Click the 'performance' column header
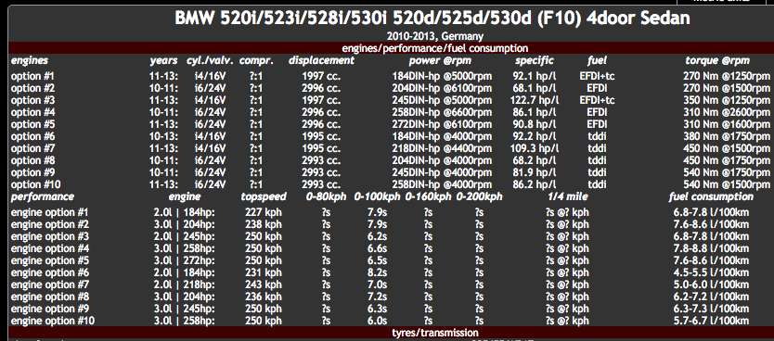The width and height of the screenshot is (774, 341). [x=43, y=196]
